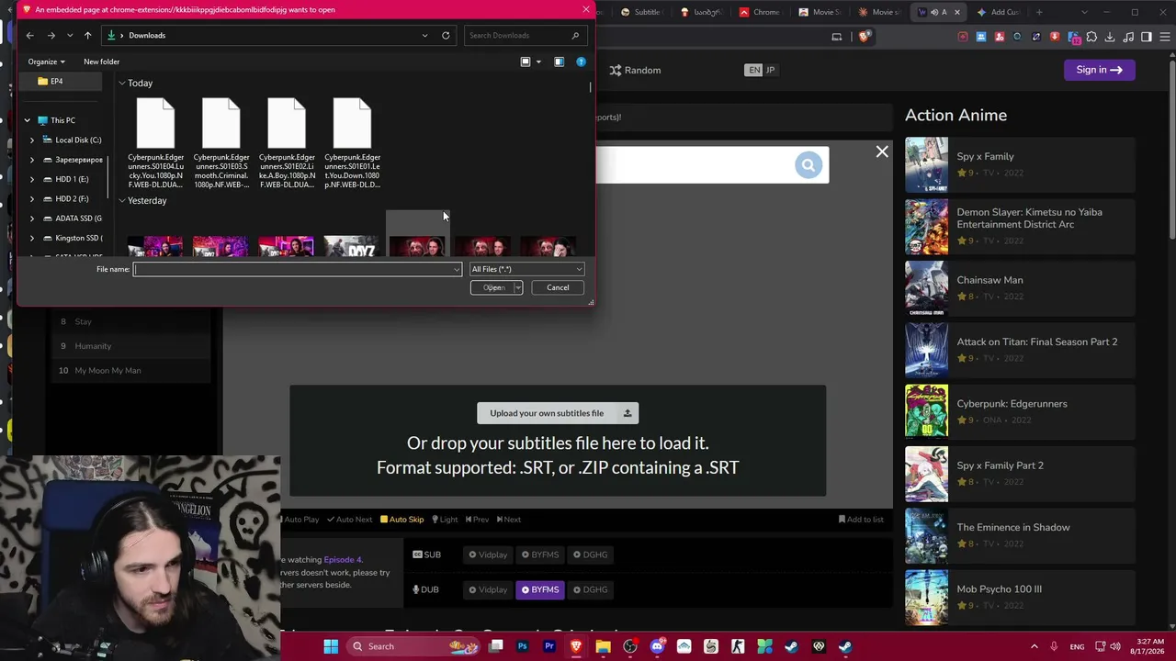Switch title language to EN
1176x661 pixels.
[754, 70]
